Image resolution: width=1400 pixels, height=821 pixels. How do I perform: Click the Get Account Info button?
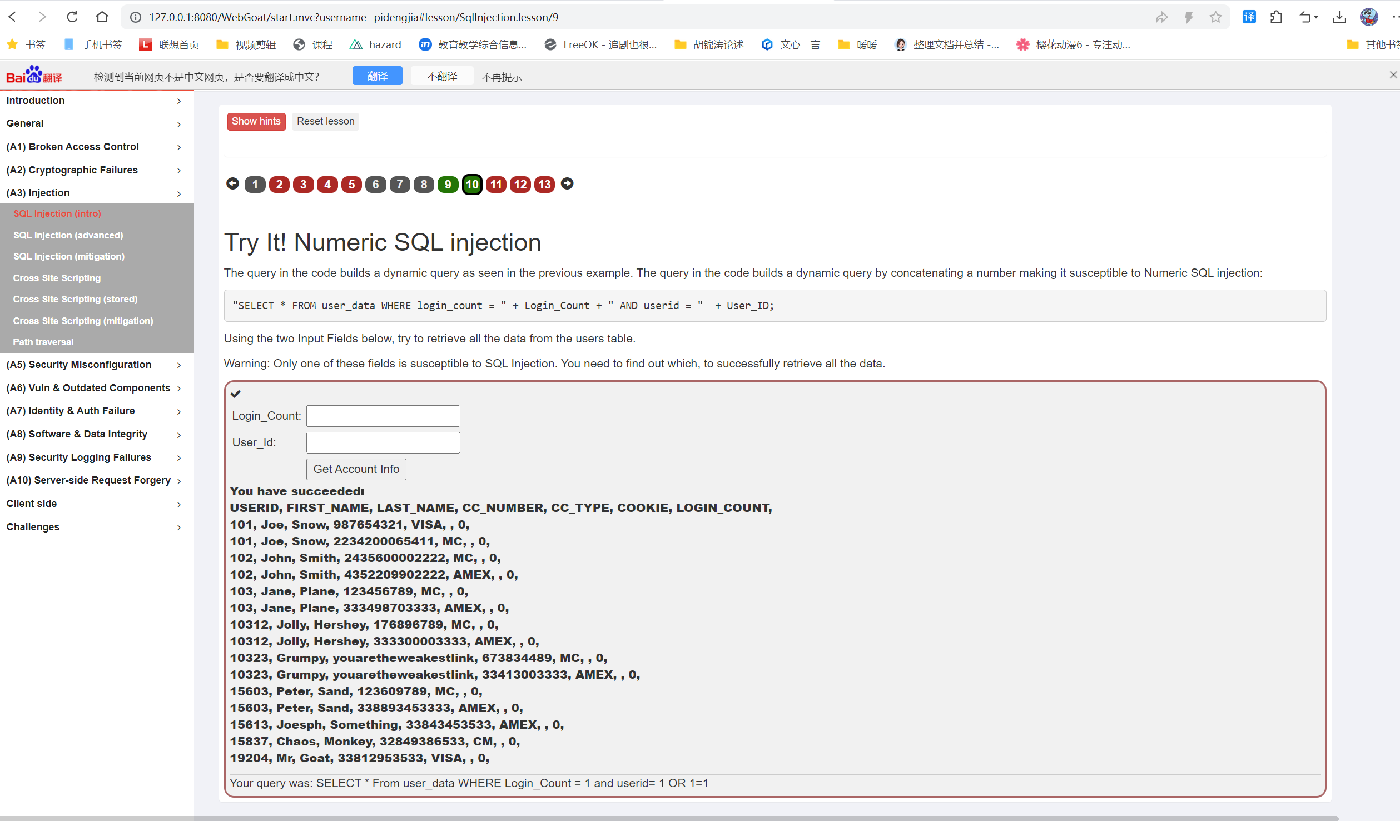(356, 469)
